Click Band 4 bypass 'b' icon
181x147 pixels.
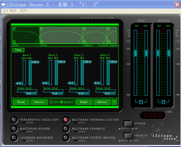109,29
